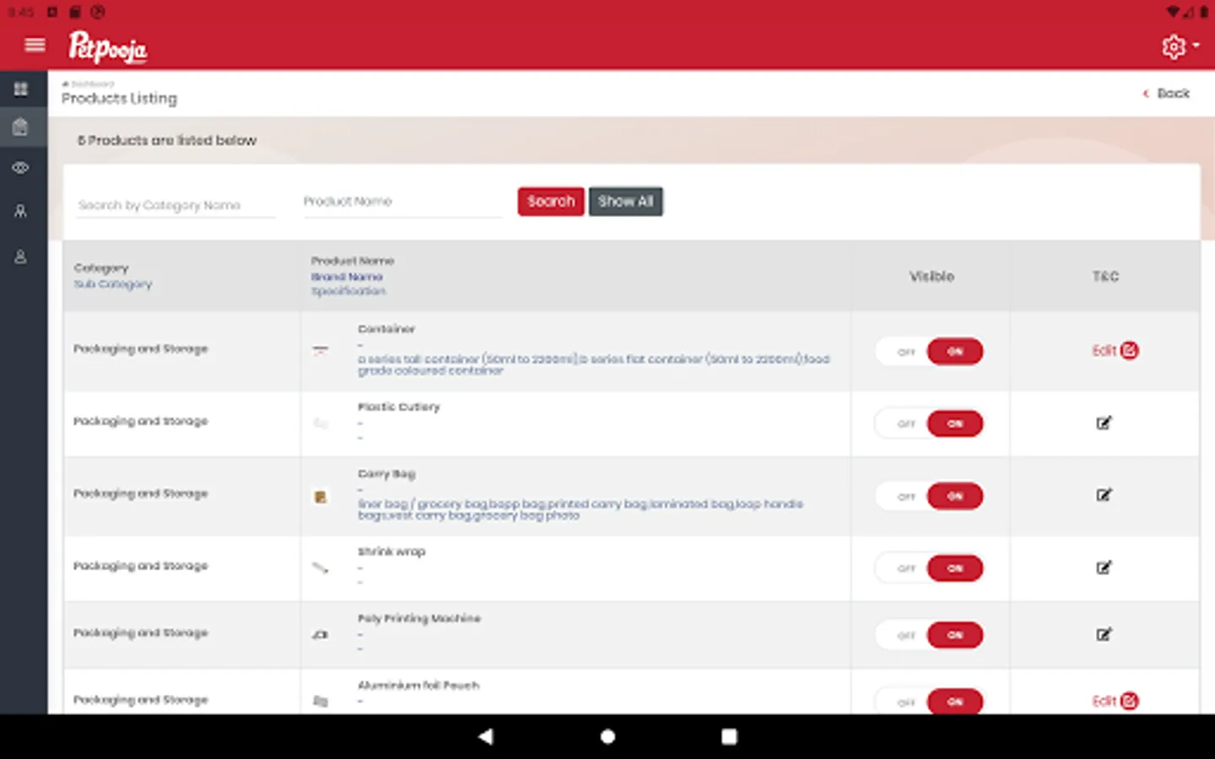Click the bottom user profile icon in sidebar
Viewport: 1215px width, 759px height.
(21, 256)
